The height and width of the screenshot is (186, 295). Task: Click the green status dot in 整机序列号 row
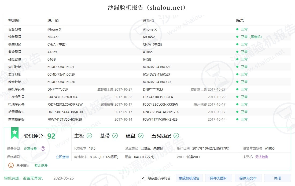[237, 89]
